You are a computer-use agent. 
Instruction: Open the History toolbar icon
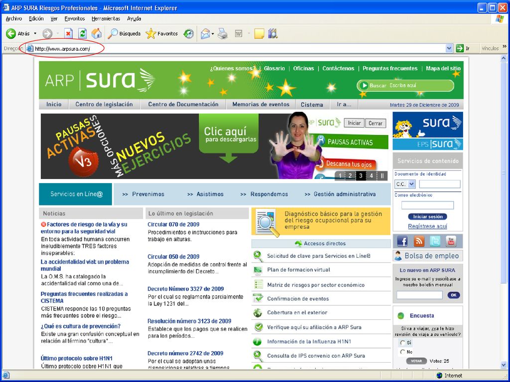[189, 33]
